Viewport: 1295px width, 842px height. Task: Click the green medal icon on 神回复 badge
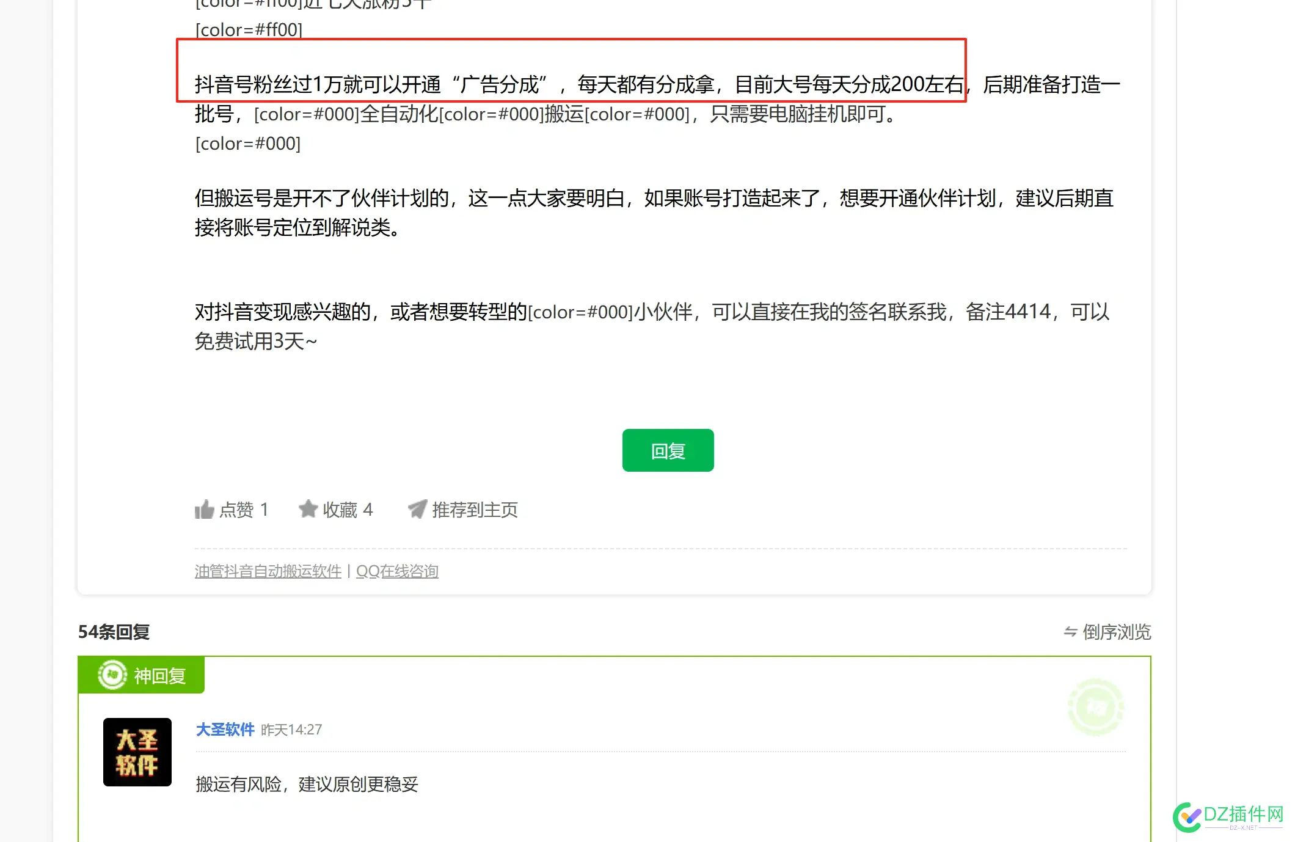point(112,675)
